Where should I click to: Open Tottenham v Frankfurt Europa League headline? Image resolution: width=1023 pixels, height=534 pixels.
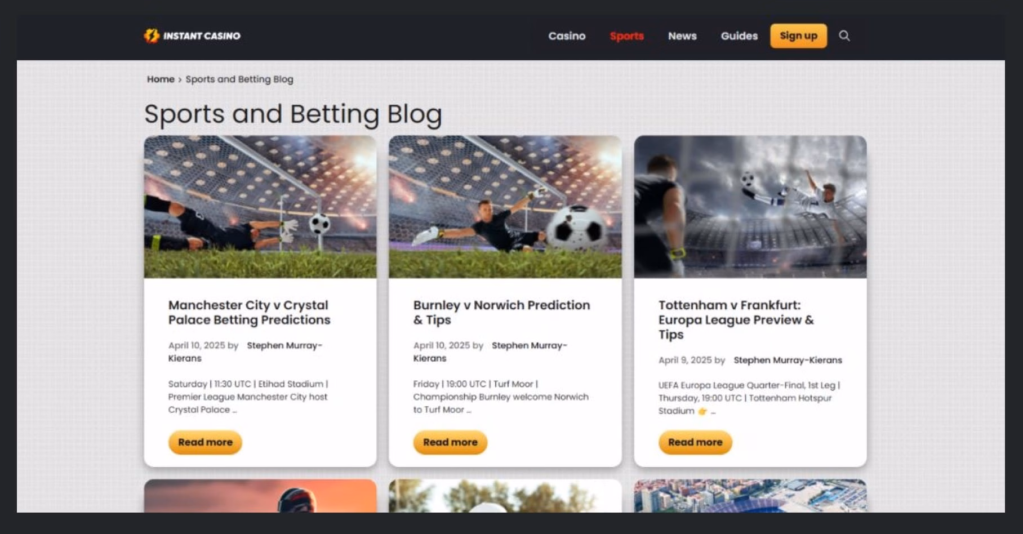click(x=736, y=320)
